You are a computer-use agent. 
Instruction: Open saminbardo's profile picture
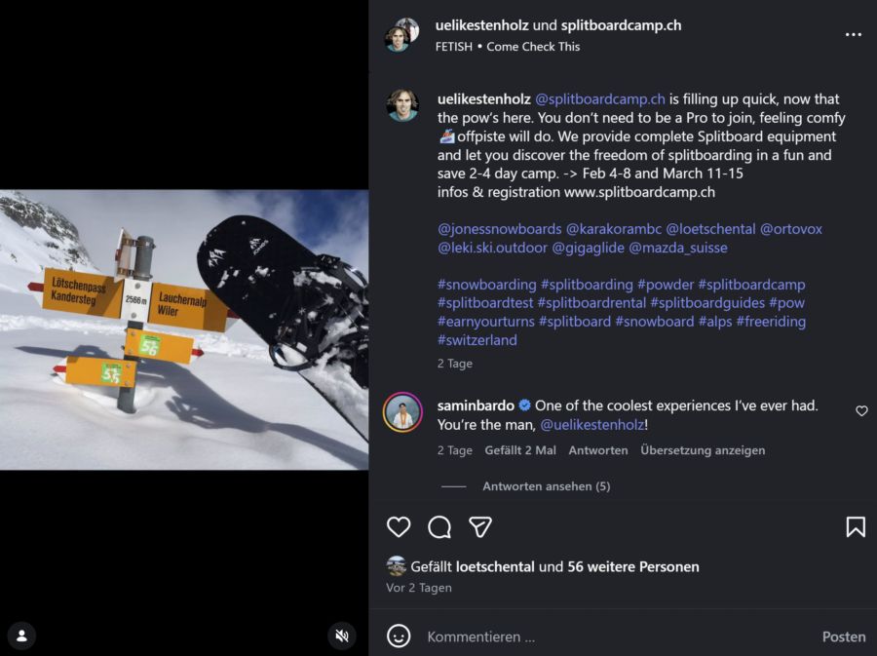click(x=402, y=412)
